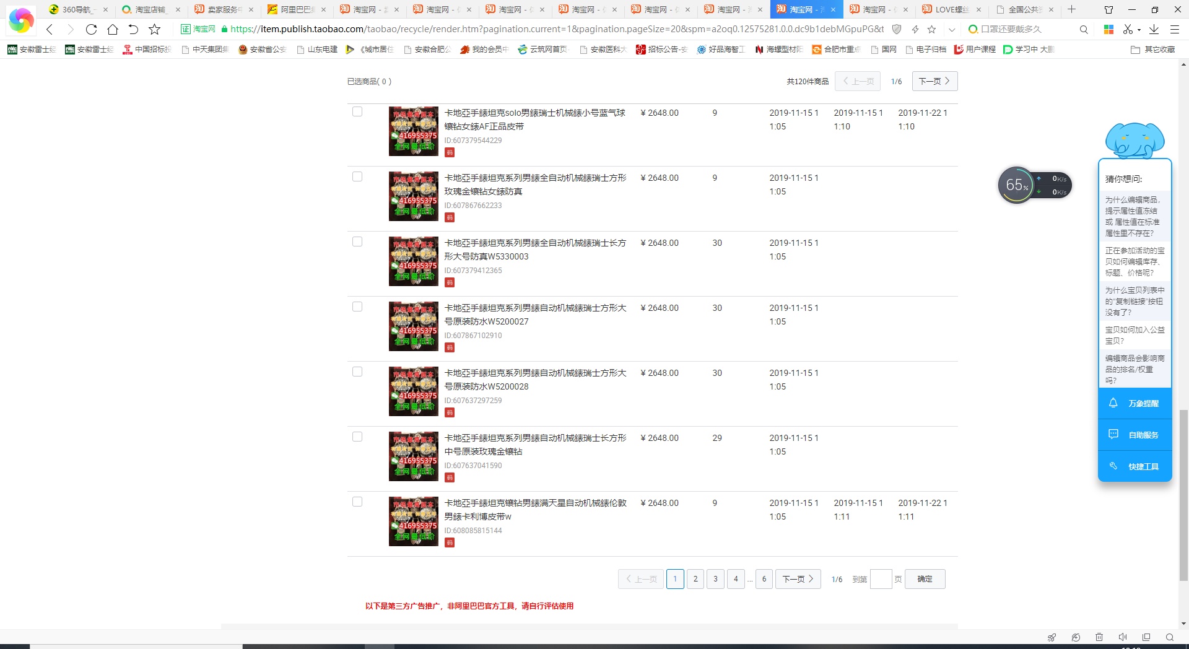1189x649 pixels.
Task: Click the undo/restore closed tab arrow icon
Action: (x=133, y=29)
